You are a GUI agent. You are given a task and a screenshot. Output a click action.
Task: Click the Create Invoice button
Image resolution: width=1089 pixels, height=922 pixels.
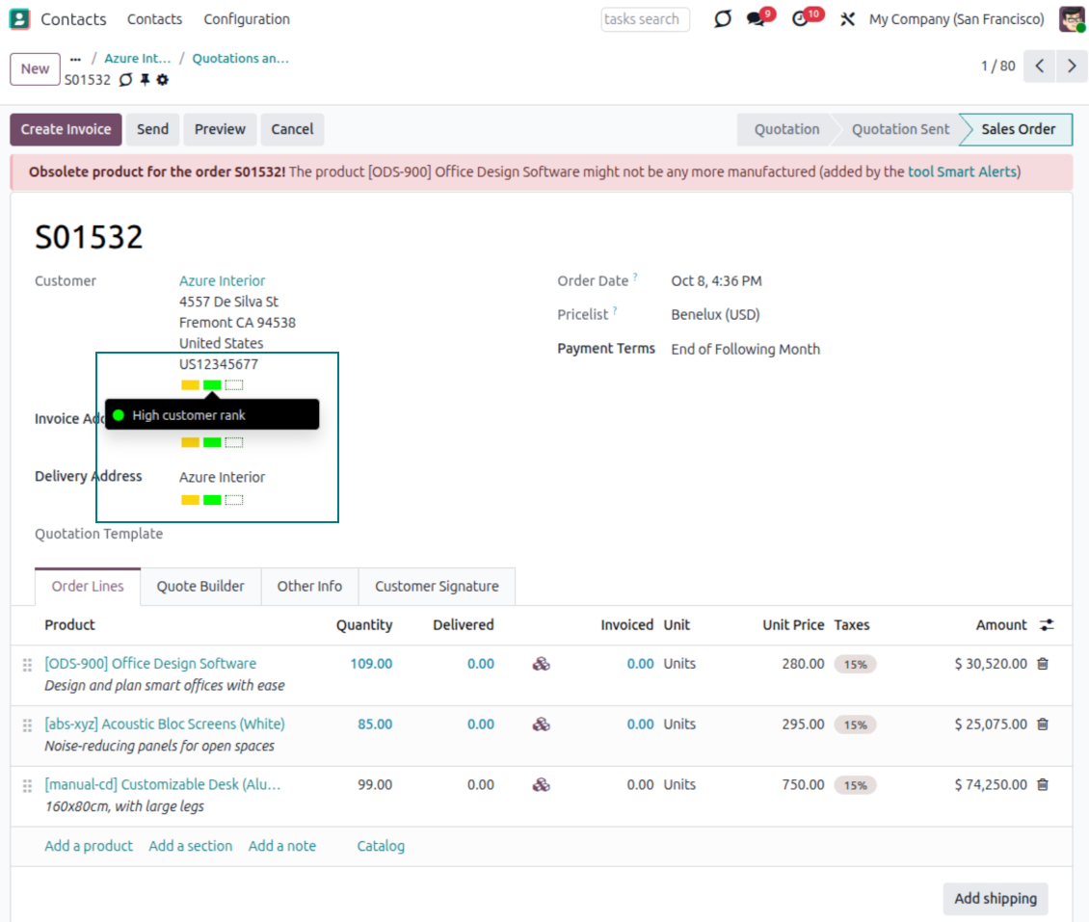pyautogui.click(x=66, y=129)
